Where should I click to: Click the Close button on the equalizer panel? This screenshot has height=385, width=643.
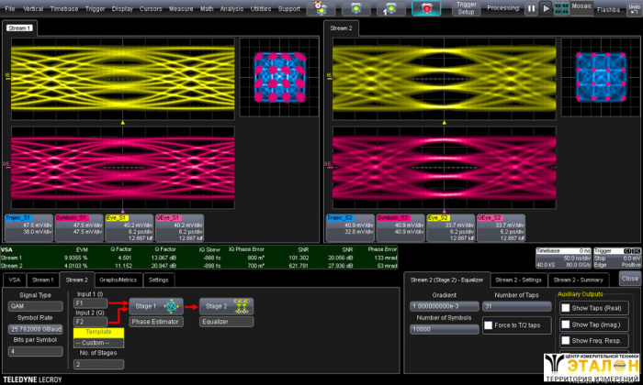(629, 279)
